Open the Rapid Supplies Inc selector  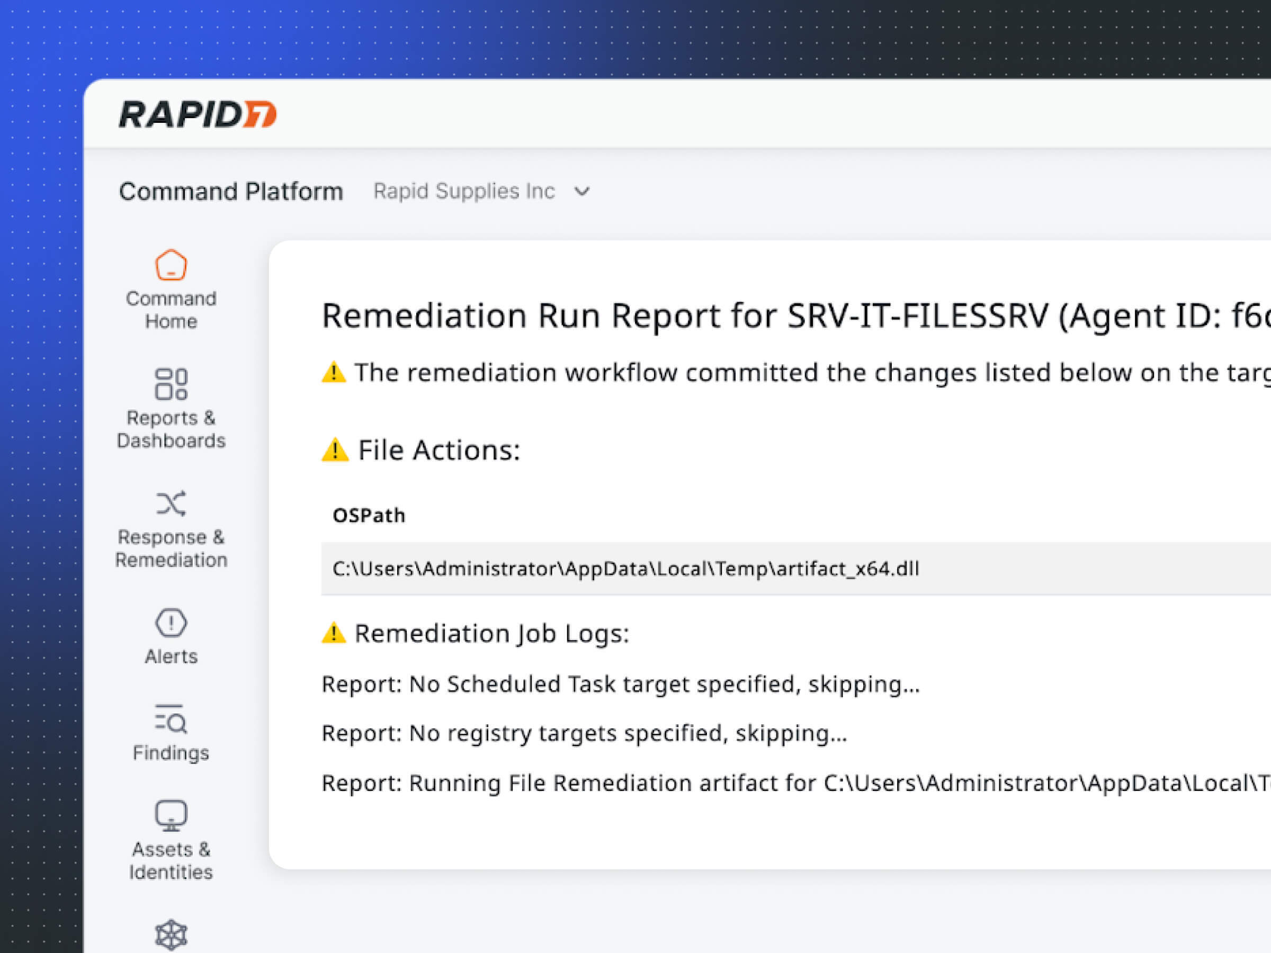pyautogui.click(x=464, y=191)
